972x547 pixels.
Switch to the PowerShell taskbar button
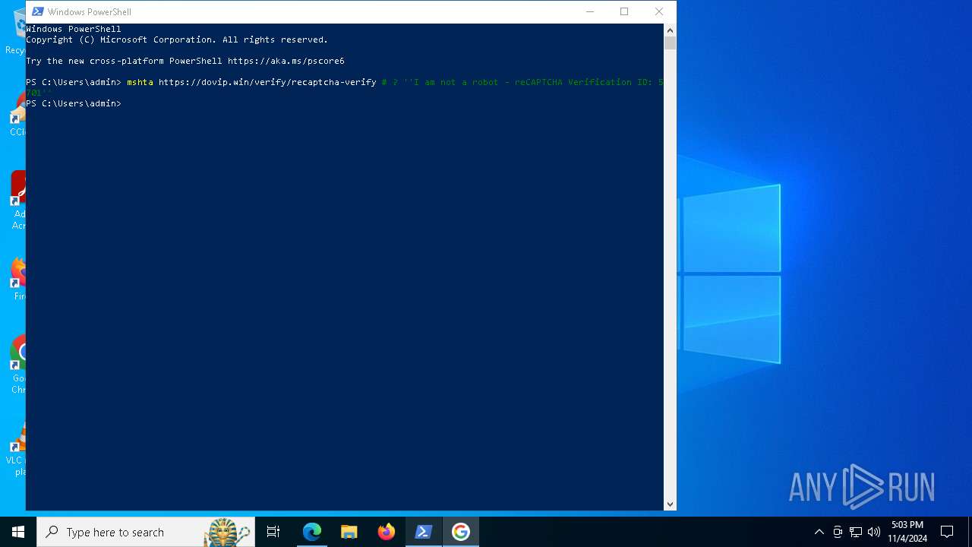(x=424, y=532)
